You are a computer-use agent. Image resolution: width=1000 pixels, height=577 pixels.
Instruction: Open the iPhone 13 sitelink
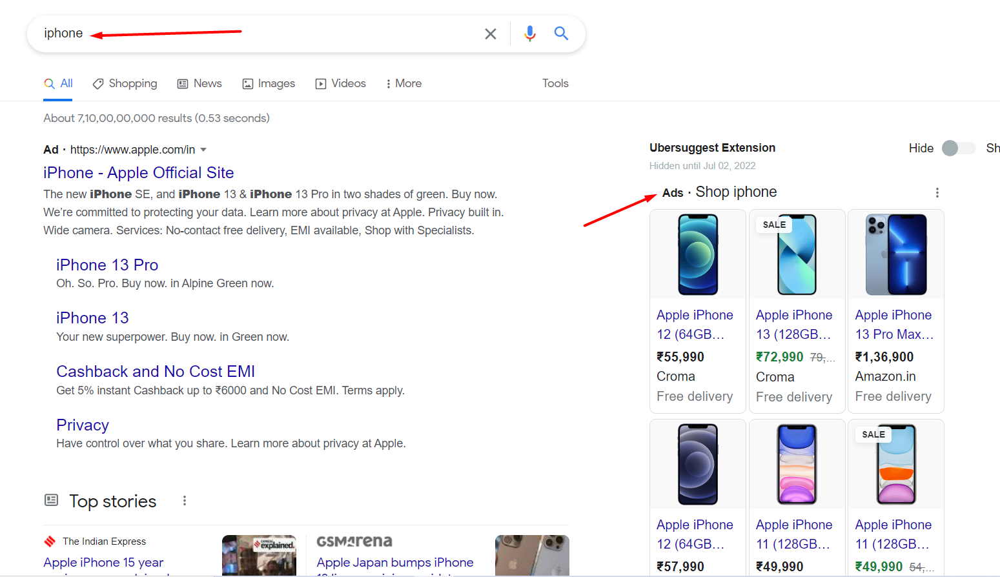tap(92, 318)
